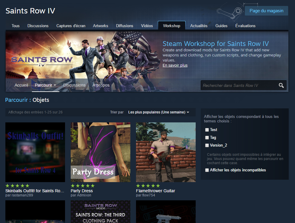Enable the Test tag checkbox
Screen dimensions: 295x223
(207, 130)
